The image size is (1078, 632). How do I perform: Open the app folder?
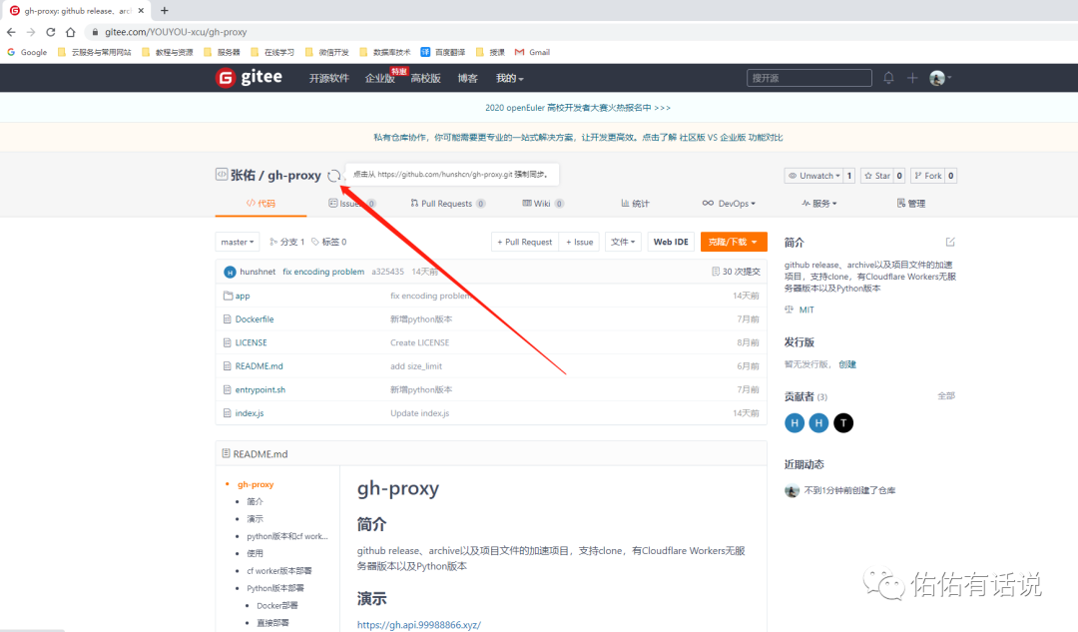click(x=242, y=296)
